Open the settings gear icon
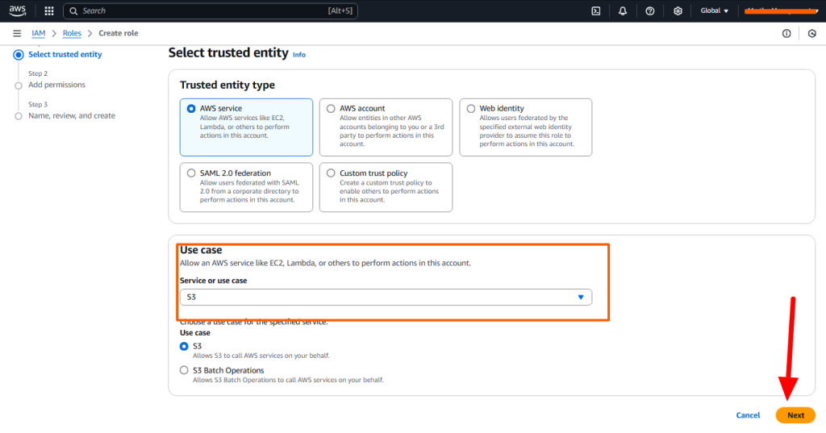Screen dimensions: 826x433 tap(678, 10)
